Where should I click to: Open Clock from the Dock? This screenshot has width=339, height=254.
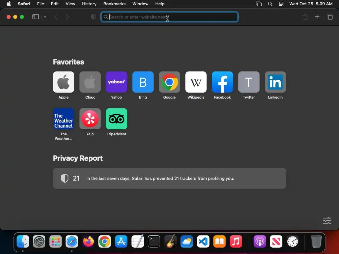[x=293, y=241]
